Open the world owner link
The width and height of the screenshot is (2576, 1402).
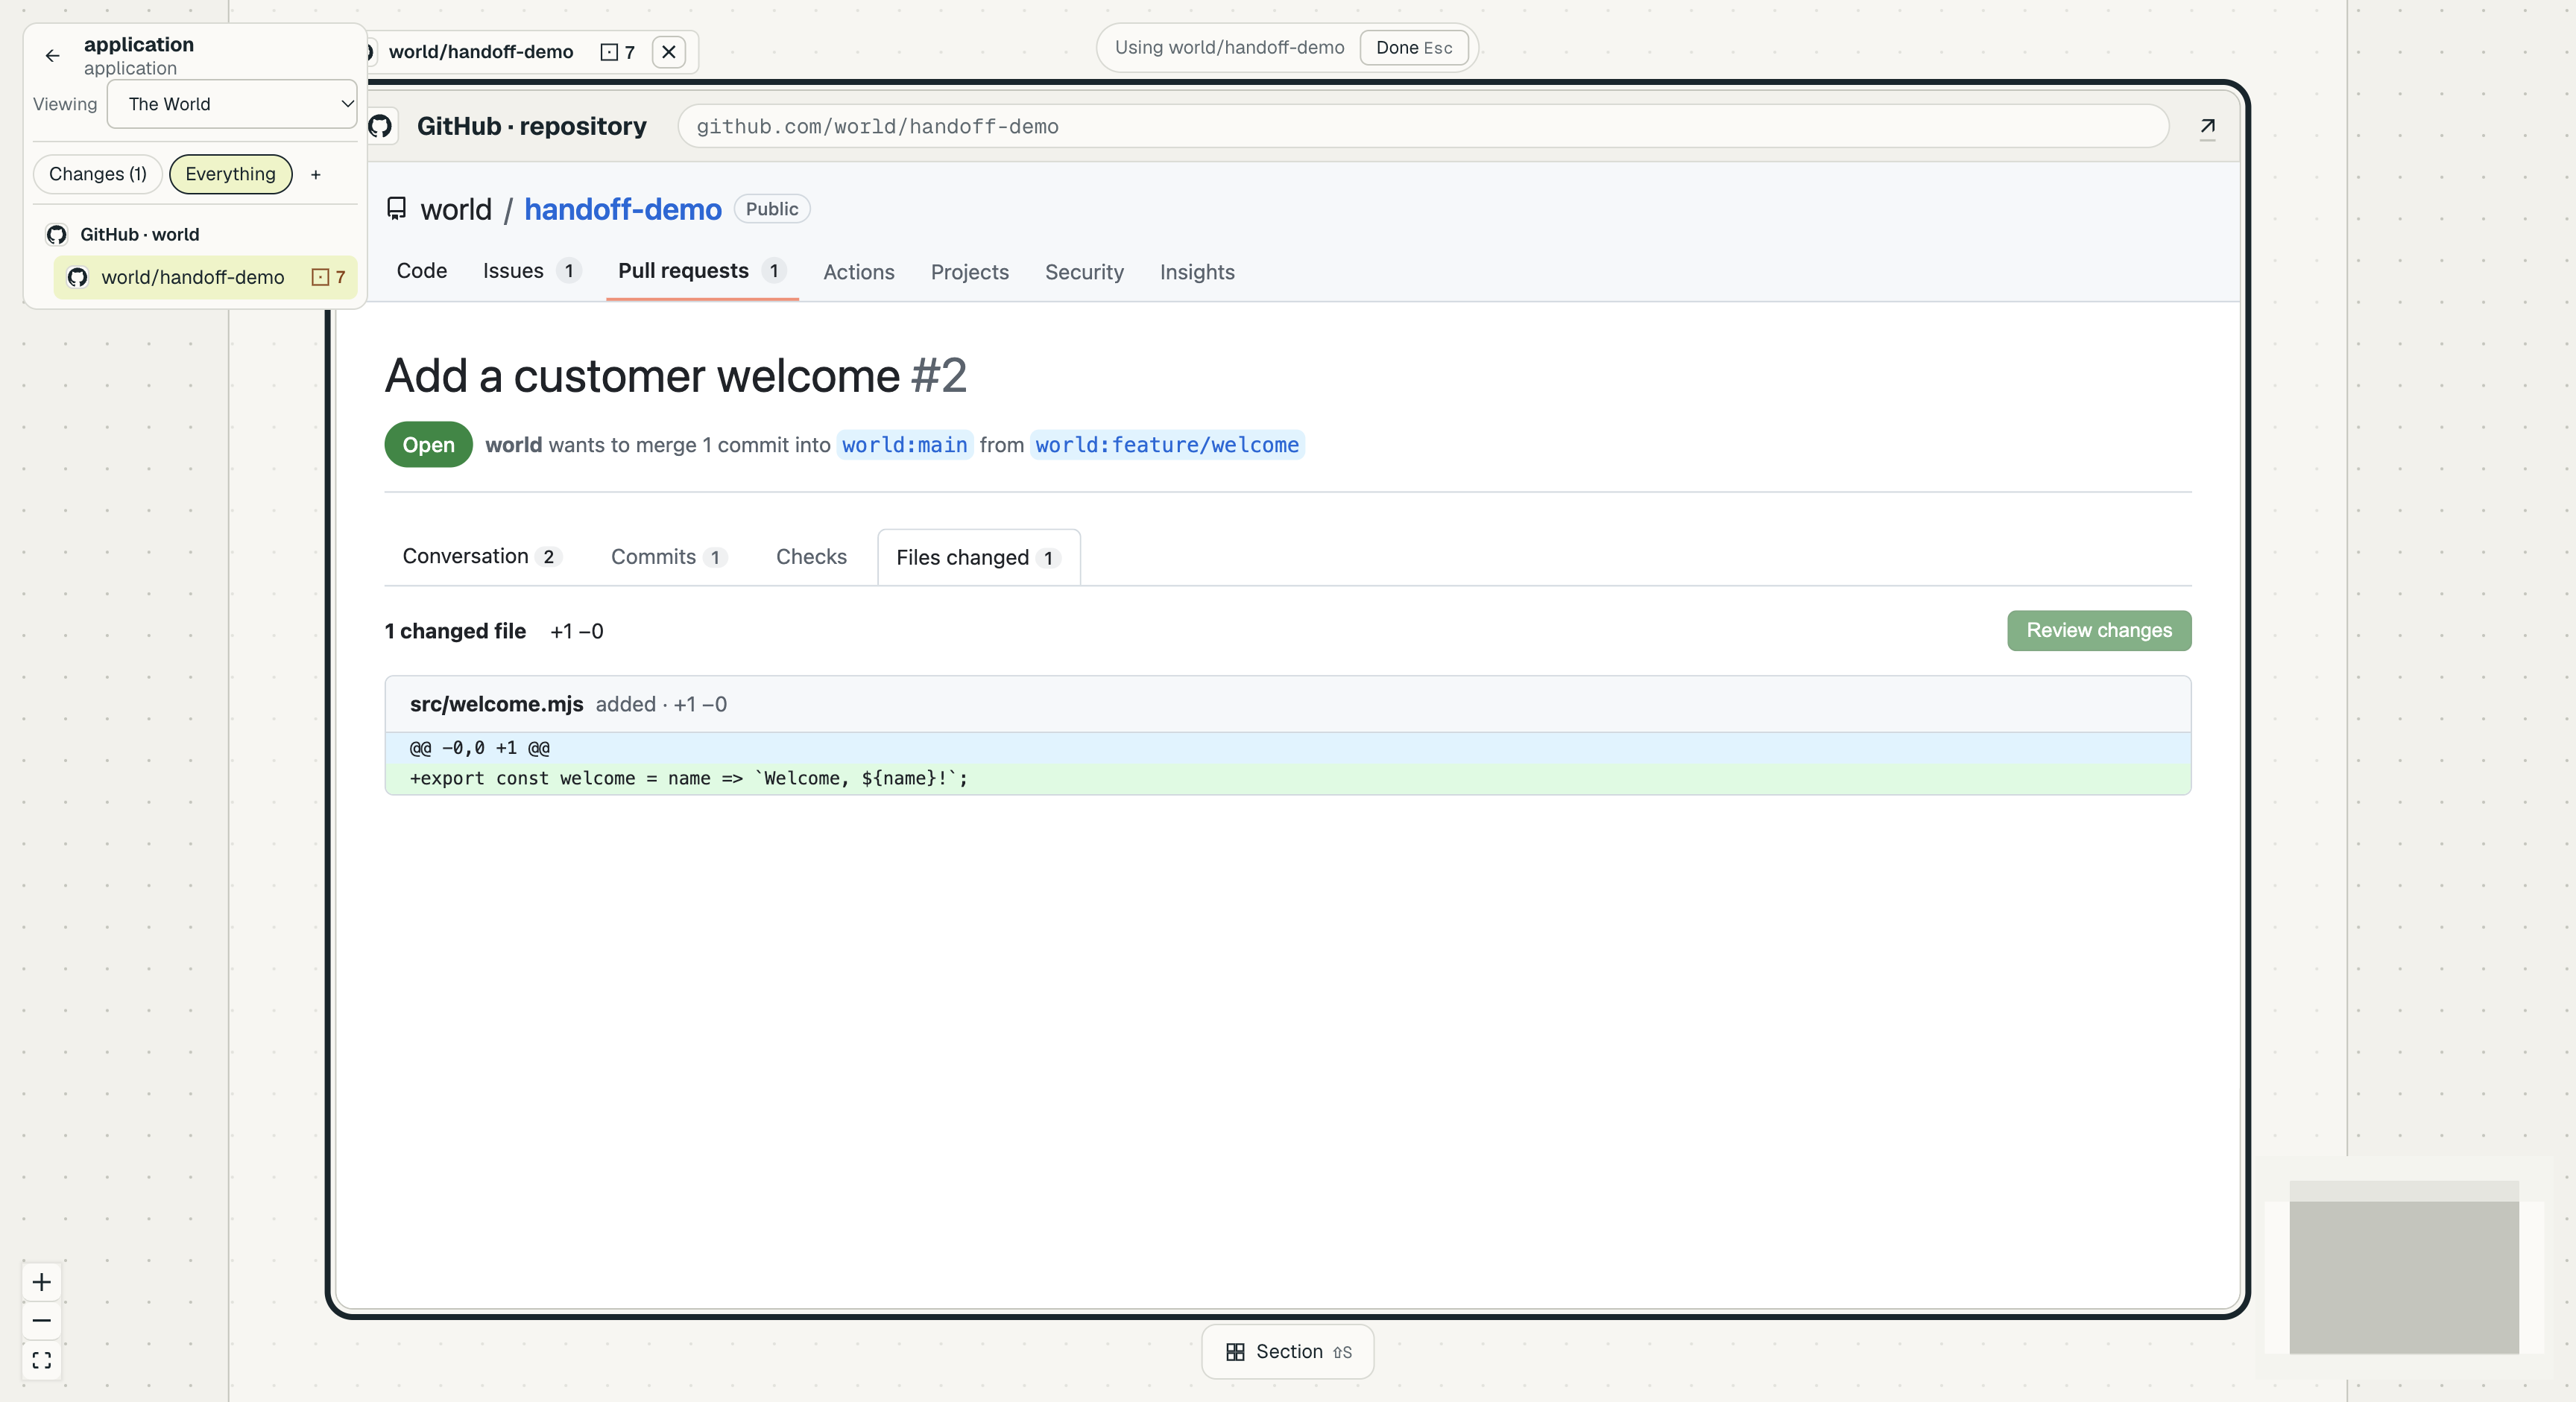click(x=456, y=209)
